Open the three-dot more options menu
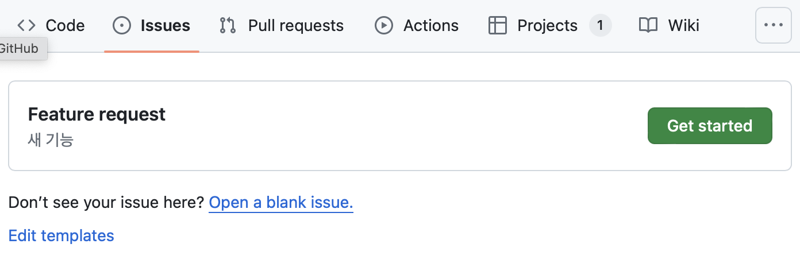800x263 pixels. [x=773, y=25]
